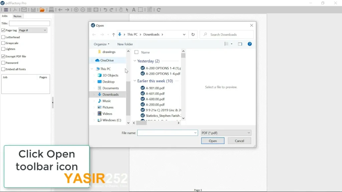Click the Cancel button
The width and height of the screenshot is (342, 192).
click(x=239, y=141)
